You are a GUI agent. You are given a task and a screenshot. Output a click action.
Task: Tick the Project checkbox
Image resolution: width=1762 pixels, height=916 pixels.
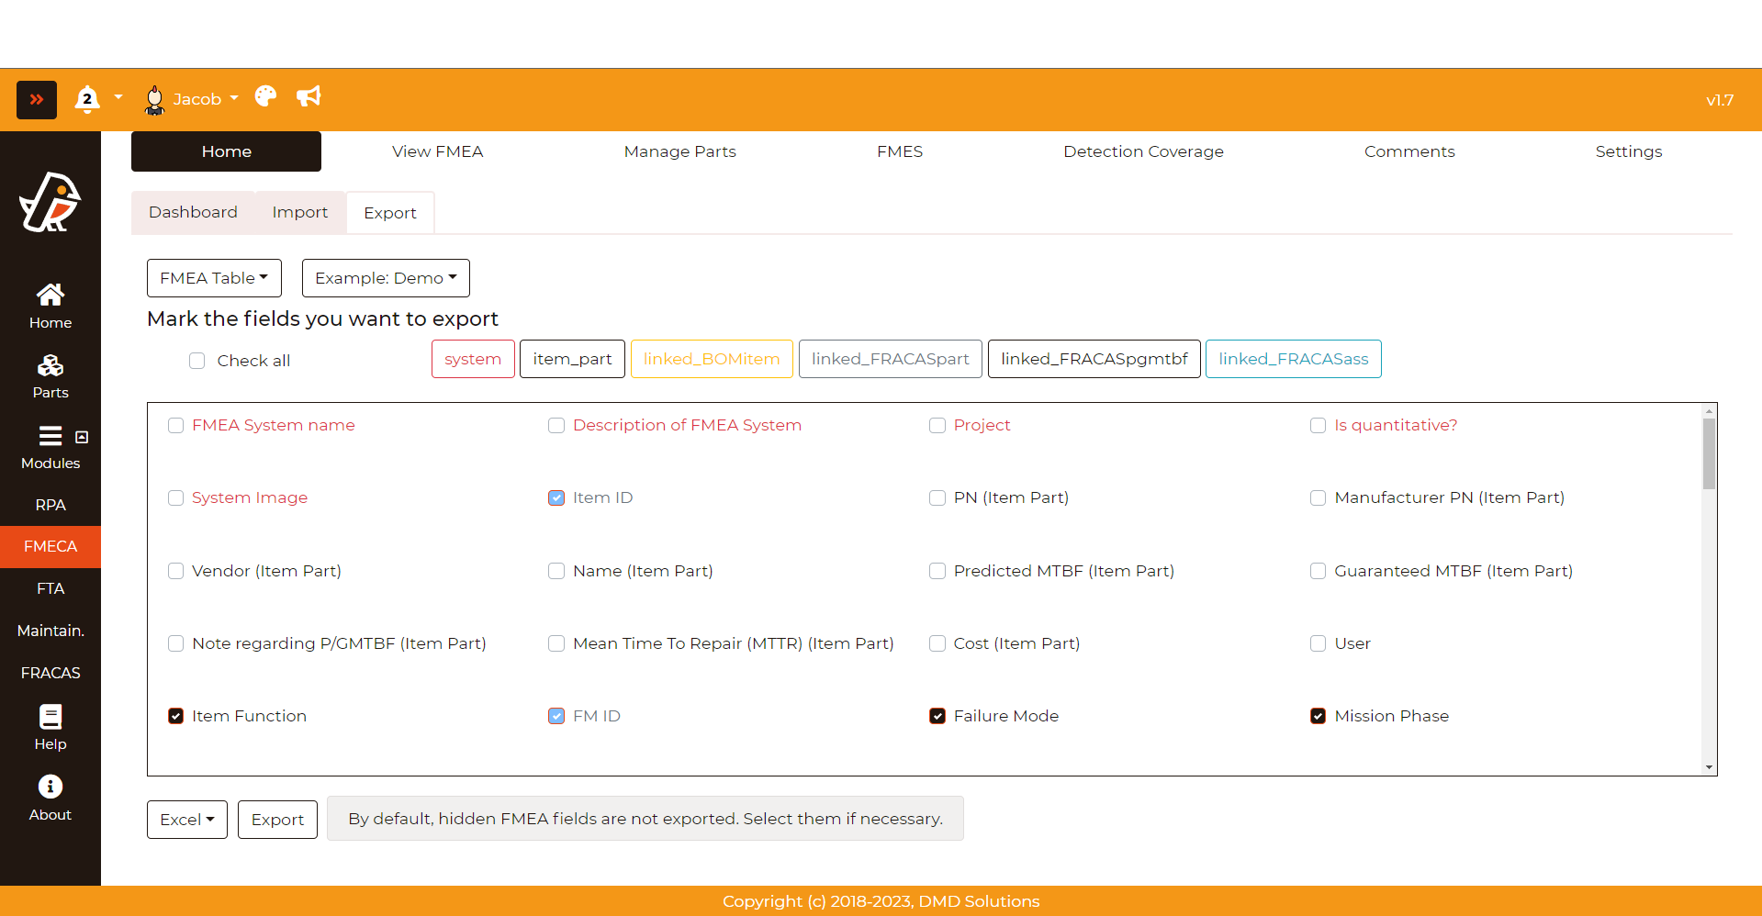937,426
